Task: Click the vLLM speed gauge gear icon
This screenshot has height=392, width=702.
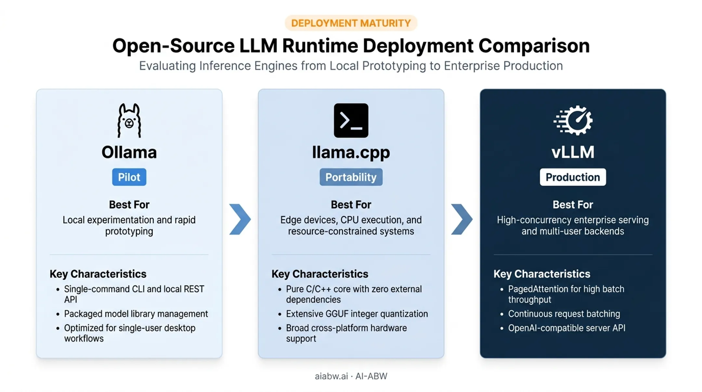Action: click(573, 120)
